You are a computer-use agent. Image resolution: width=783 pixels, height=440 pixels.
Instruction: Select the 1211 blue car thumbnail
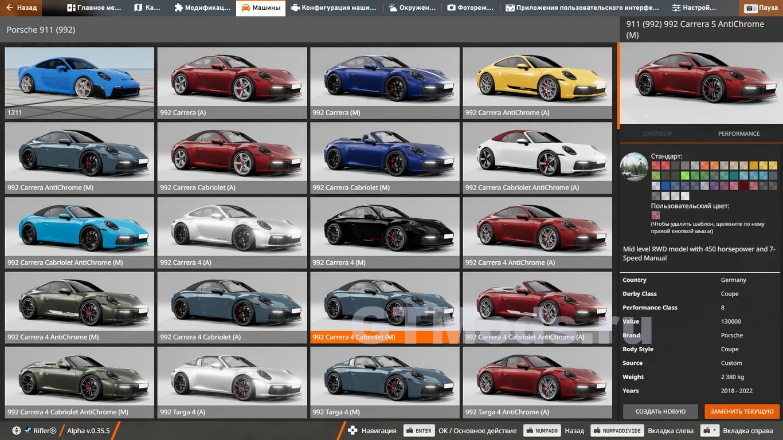[x=80, y=82]
